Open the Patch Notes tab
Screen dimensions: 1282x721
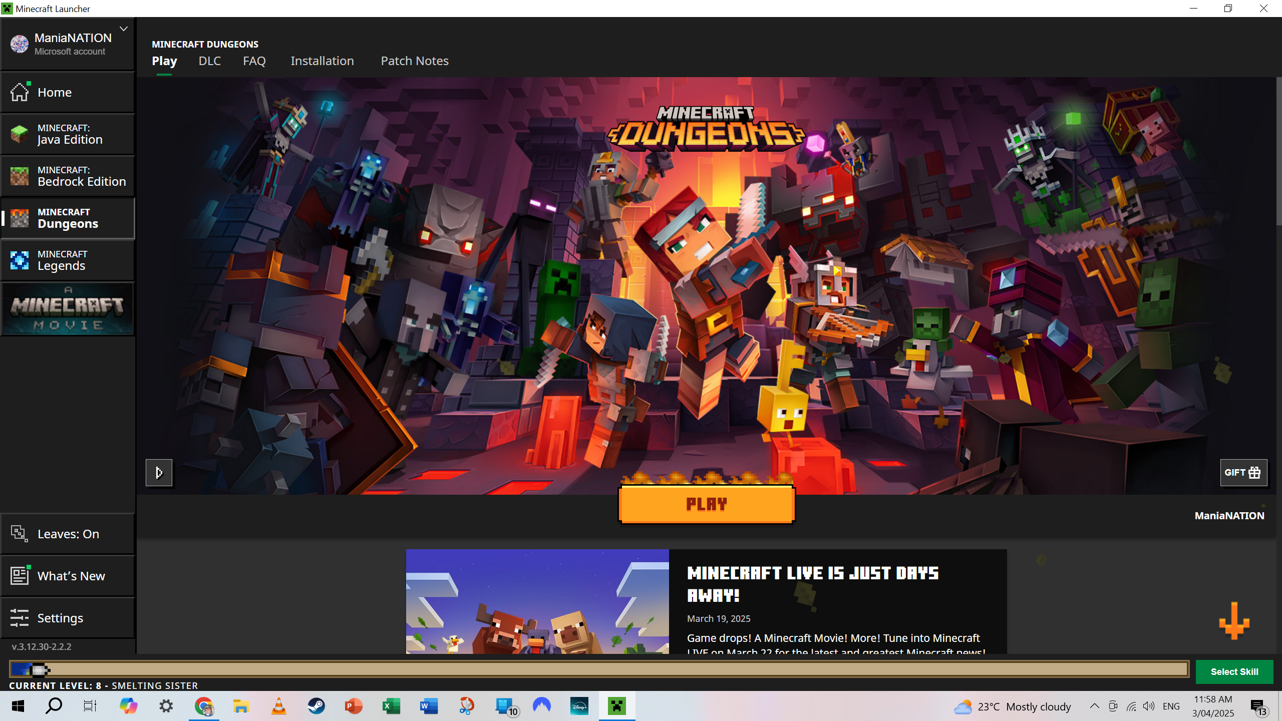tap(414, 61)
